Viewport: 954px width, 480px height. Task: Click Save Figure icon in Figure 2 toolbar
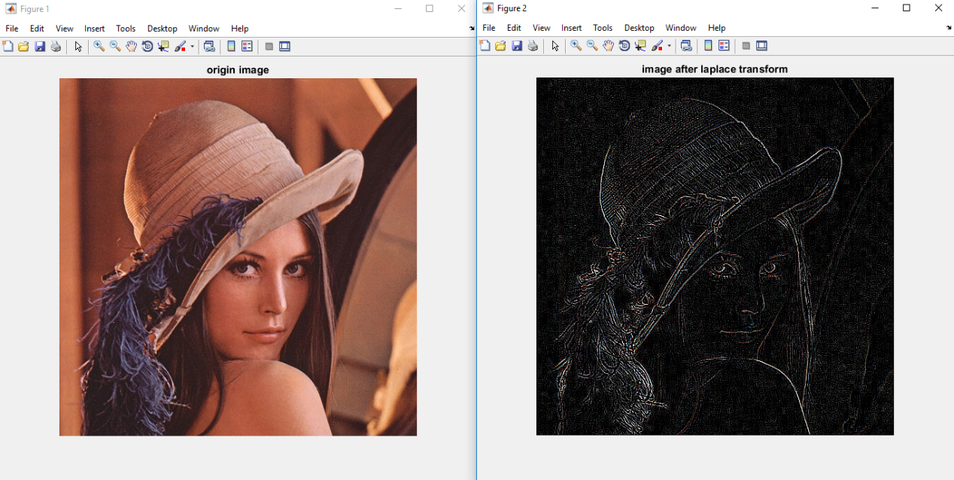517,46
